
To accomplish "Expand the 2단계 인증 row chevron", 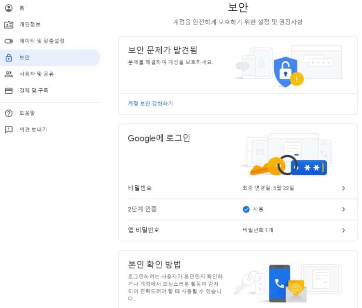I will [343, 210].
